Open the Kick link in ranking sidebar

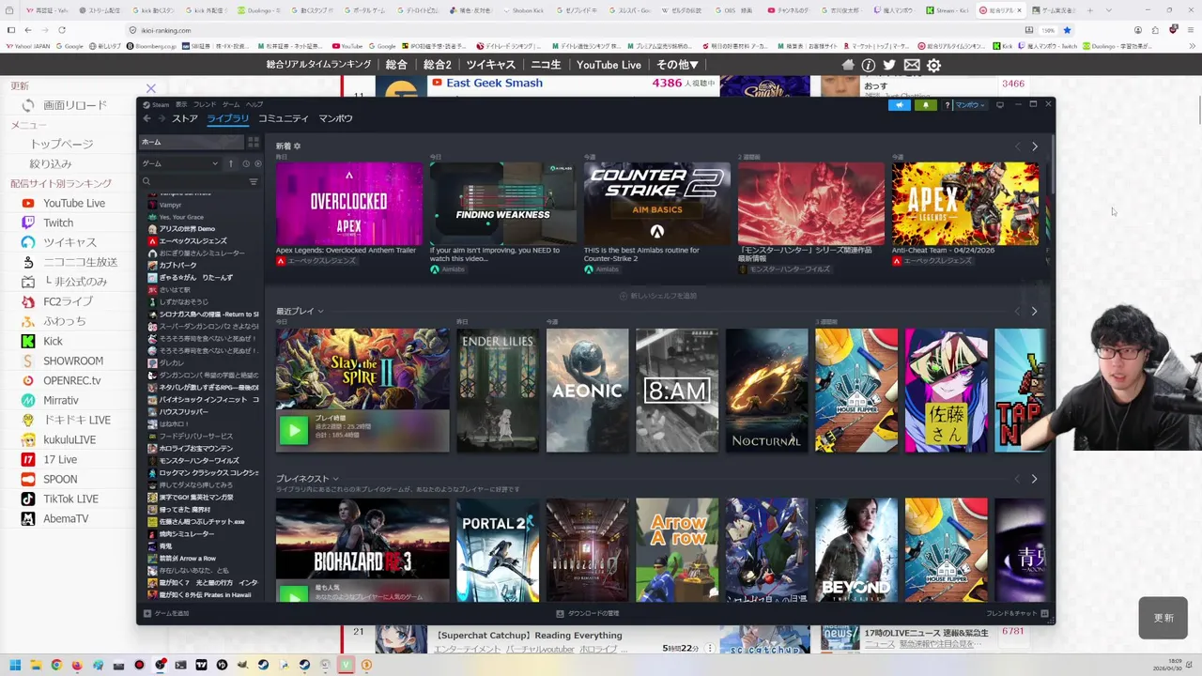pyautogui.click(x=53, y=341)
